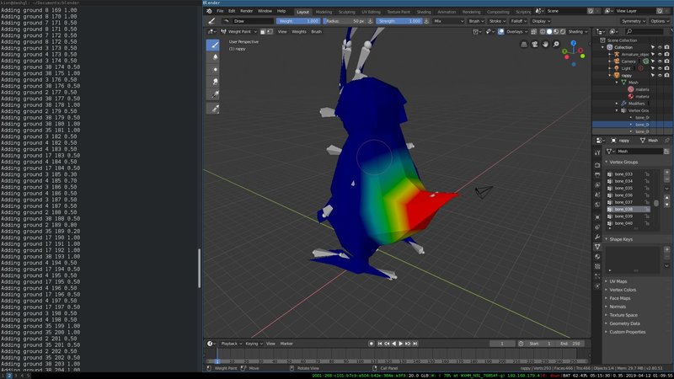Screen dimensions: 674x379
Task: Jump to the first frame
Action: coord(380,344)
